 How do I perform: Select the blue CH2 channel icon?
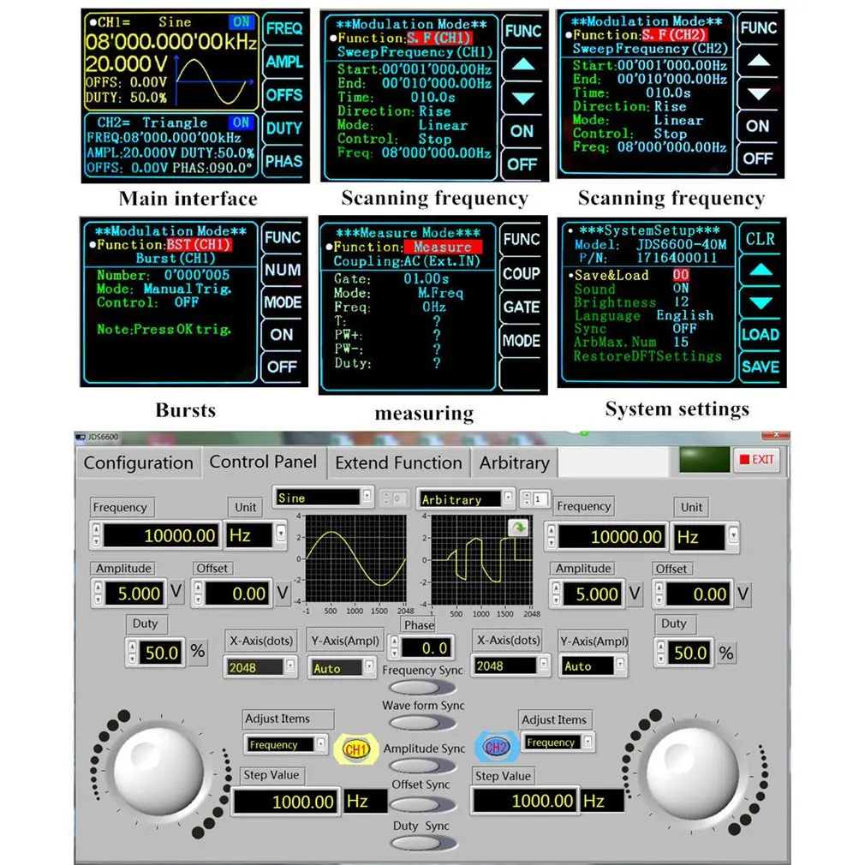(496, 747)
